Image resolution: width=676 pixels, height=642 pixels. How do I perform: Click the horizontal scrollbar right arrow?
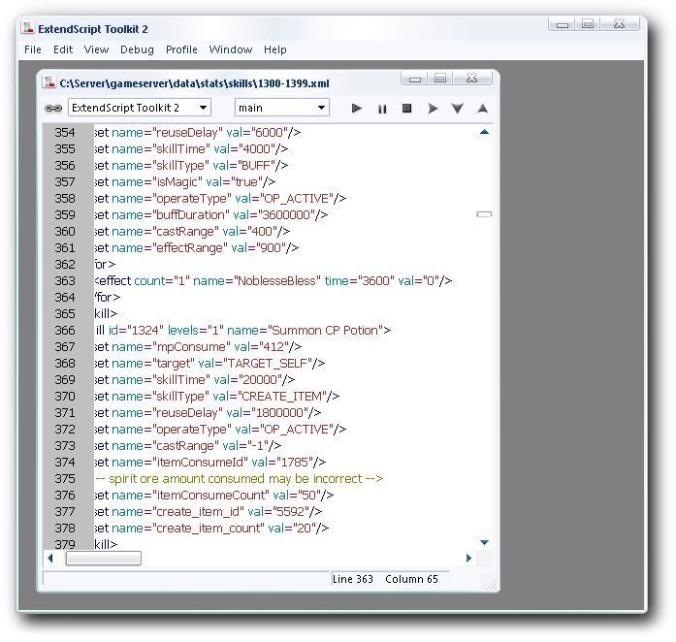469,558
